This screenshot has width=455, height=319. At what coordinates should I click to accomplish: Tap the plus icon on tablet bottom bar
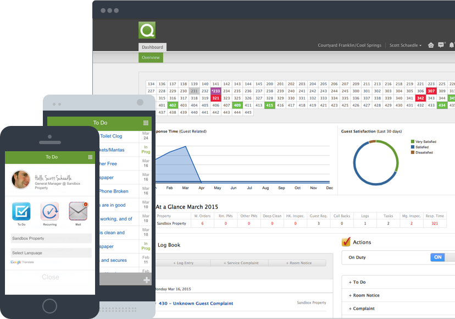146,280
